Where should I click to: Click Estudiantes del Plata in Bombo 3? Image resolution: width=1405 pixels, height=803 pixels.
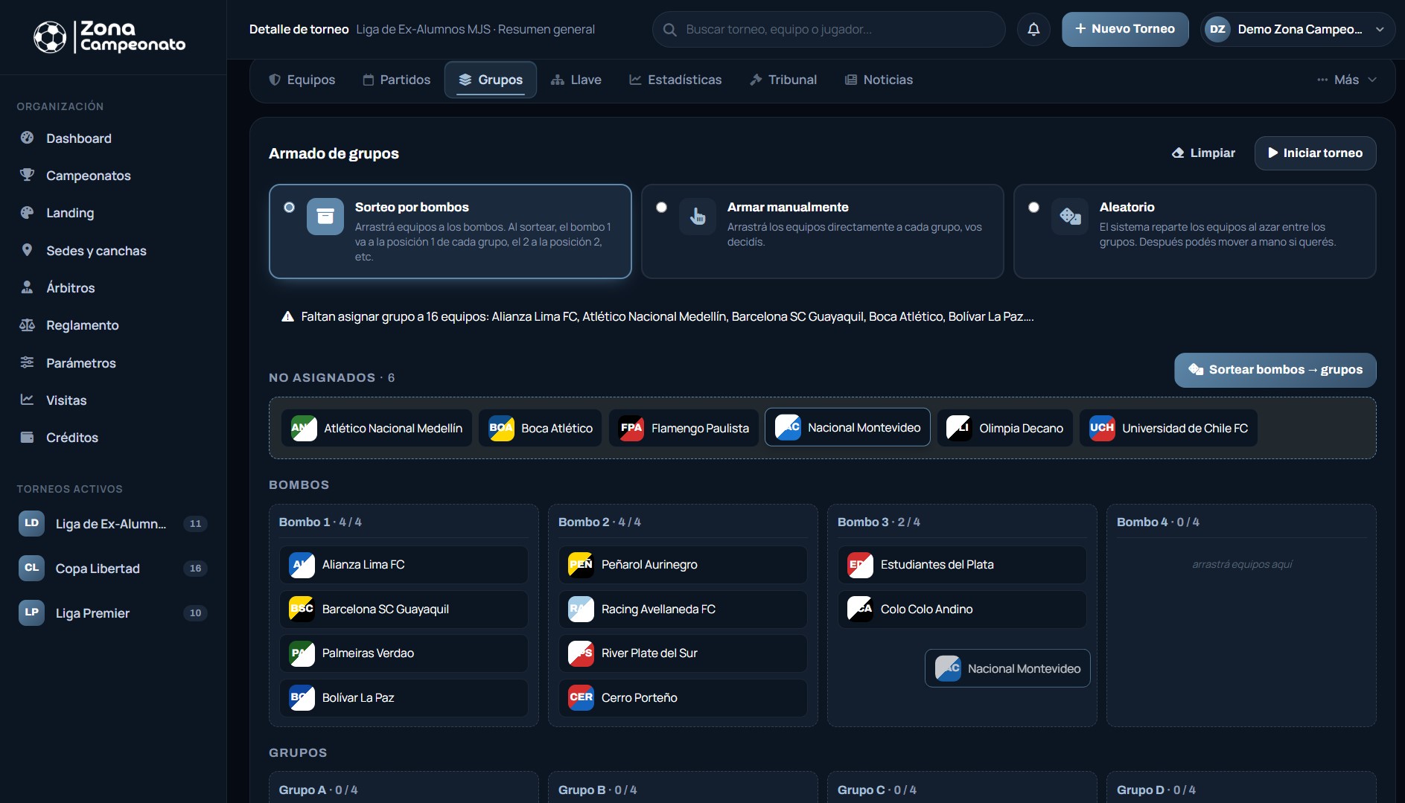click(962, 564)
